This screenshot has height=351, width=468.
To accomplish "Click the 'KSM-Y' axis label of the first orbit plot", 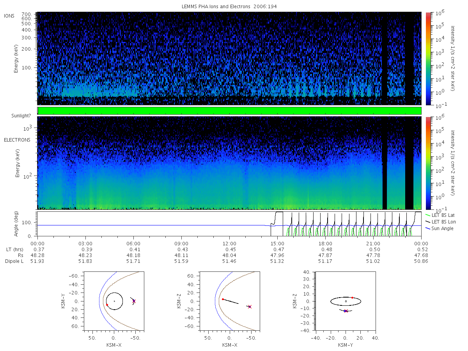I will [x=64, y=301].
